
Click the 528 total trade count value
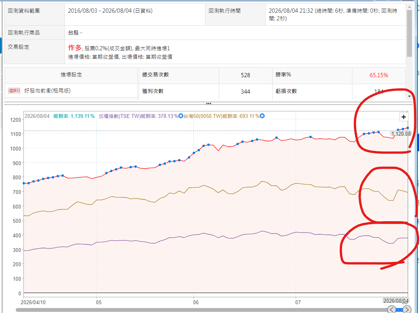tap(245, 75)
